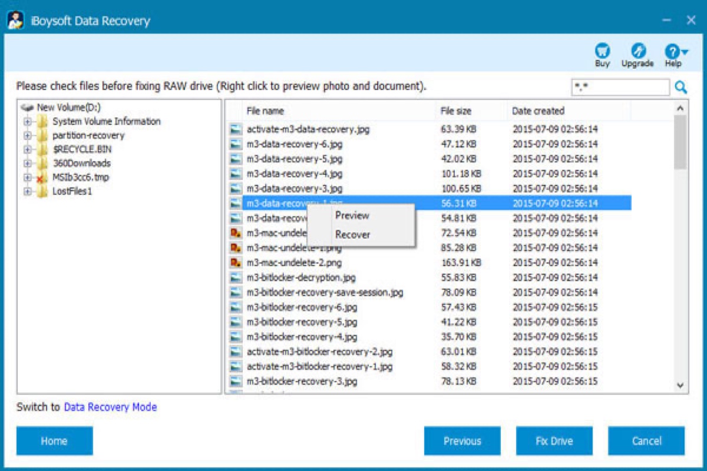Click the 360Downloads folder icon

pyautogui.click(x=42, y=164)
